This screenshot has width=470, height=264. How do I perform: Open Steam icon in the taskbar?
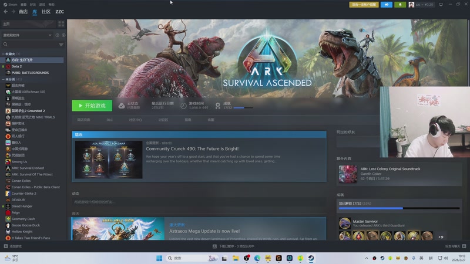(x=311, y=258)
